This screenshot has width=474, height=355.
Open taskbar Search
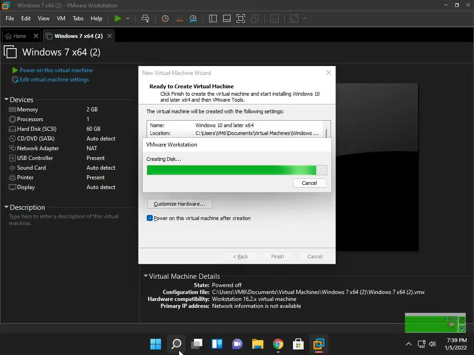pyautogui.click(x=176, y=344)
